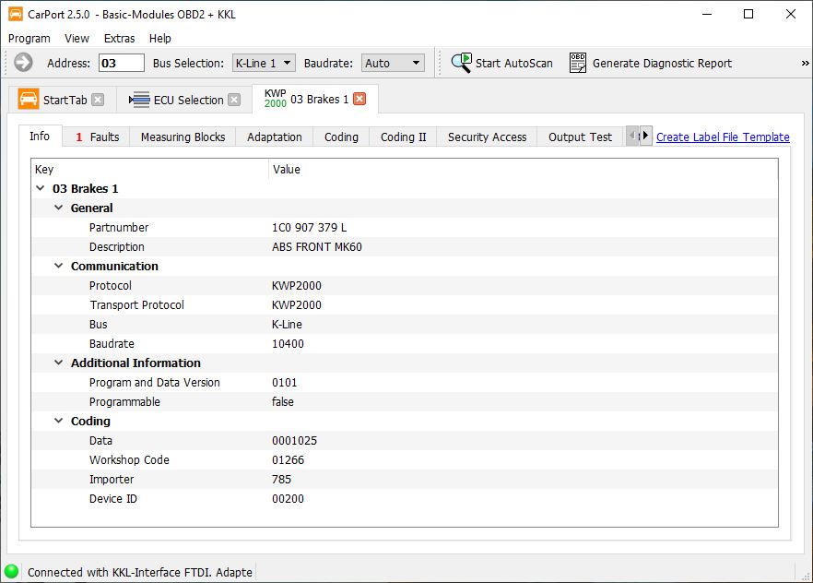This screenshot has width=813, height=583.
Task: Open the View menu
Action: (x=77, y=39)
